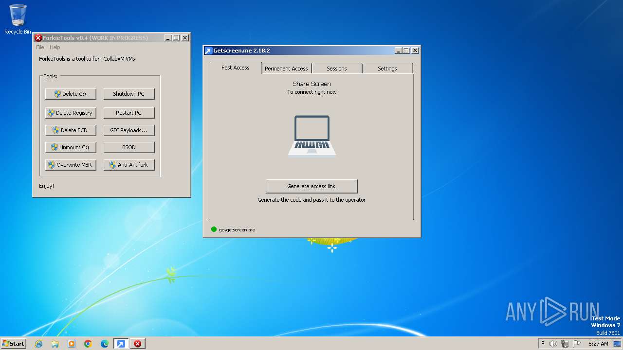623x350 pixels.
Task: Maximize the Getscreen.me window
Action: [406, 51]
